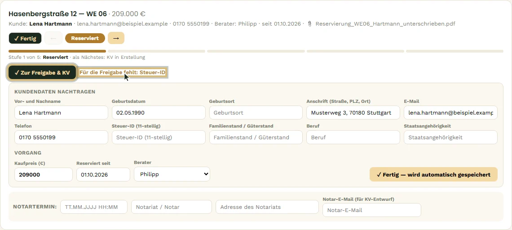Click the dark green Fertig button
Viewport: 512px width, 230px height.
25,38
